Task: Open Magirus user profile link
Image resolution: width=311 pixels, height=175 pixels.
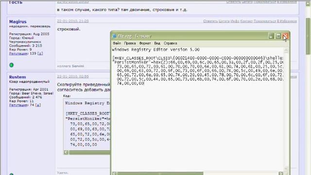Action: tap(17, 21)
